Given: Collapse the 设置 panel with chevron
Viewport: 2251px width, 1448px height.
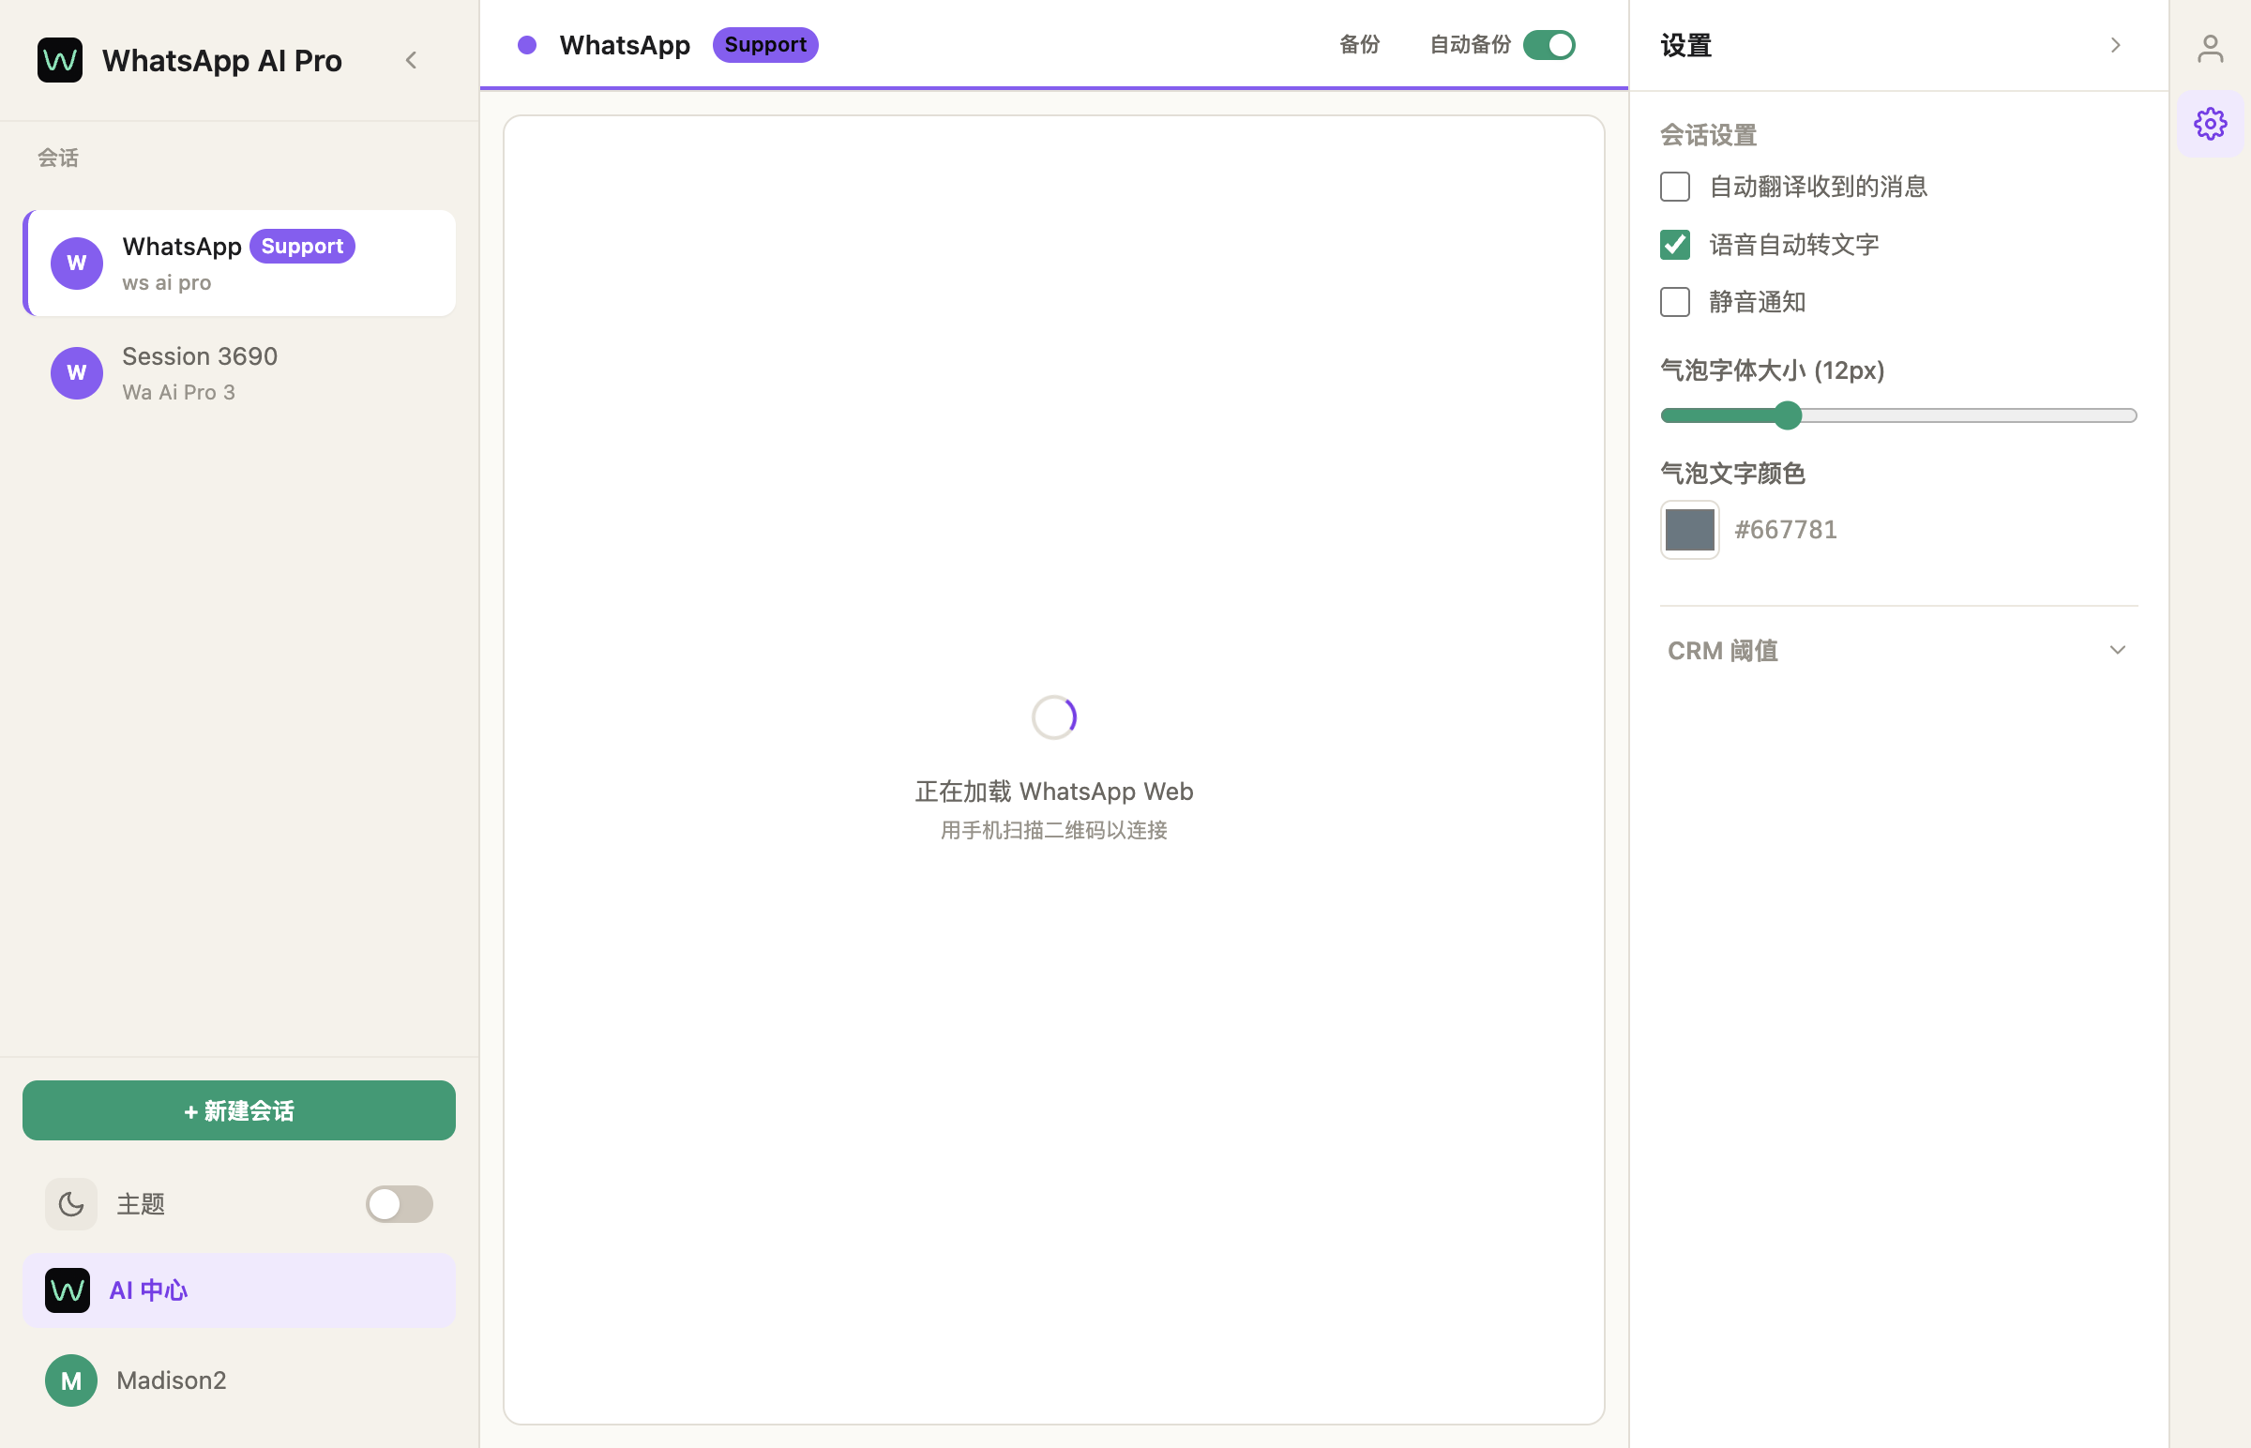Looking at the screenshot, I should click(2116, 45).
